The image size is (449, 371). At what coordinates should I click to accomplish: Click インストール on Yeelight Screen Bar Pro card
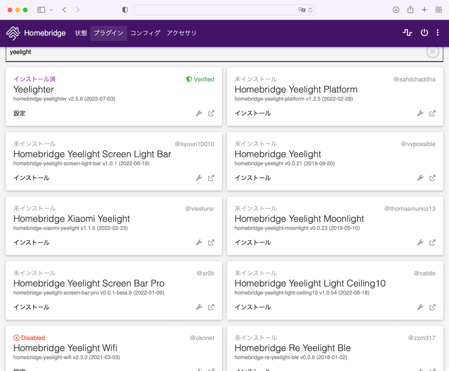[31, 307]
